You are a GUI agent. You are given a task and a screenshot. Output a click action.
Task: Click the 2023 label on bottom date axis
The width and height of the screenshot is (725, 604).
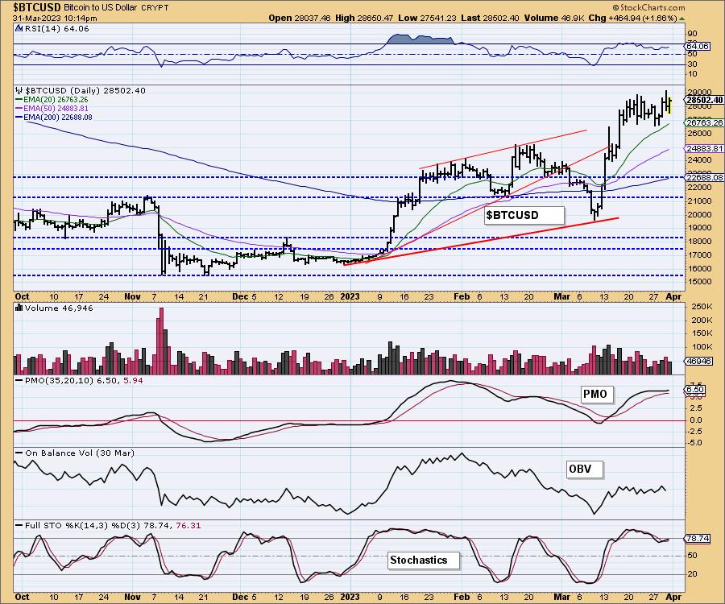tap(350, 597)
